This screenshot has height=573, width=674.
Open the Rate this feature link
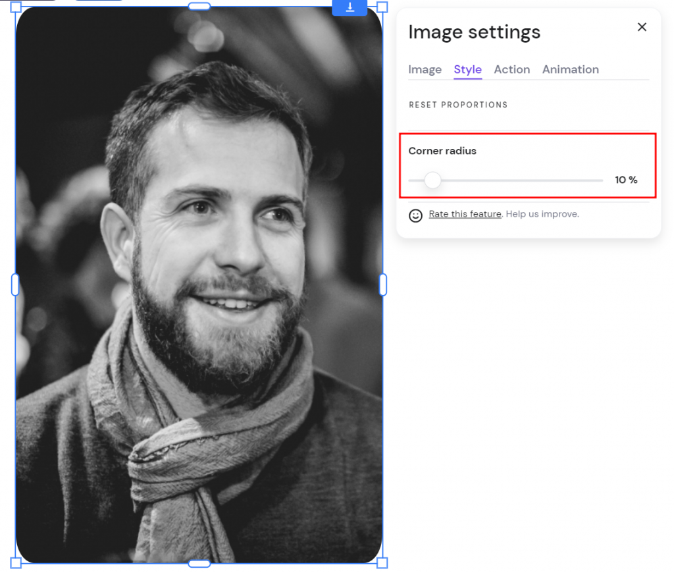point(465,213)
